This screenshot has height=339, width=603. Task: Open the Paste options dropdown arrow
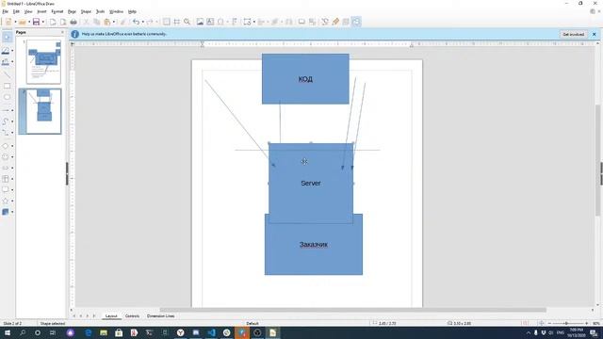(114, 22)
